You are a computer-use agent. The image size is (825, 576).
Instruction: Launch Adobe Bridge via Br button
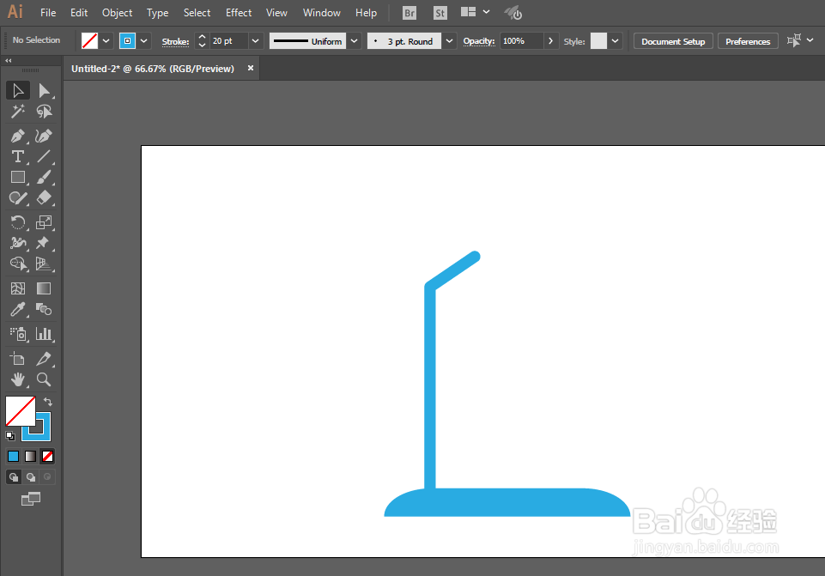409,13
